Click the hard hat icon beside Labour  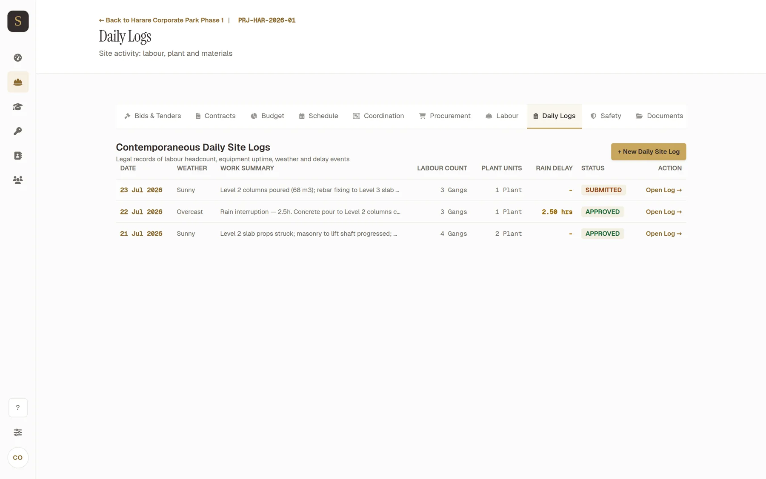(489, 116)
